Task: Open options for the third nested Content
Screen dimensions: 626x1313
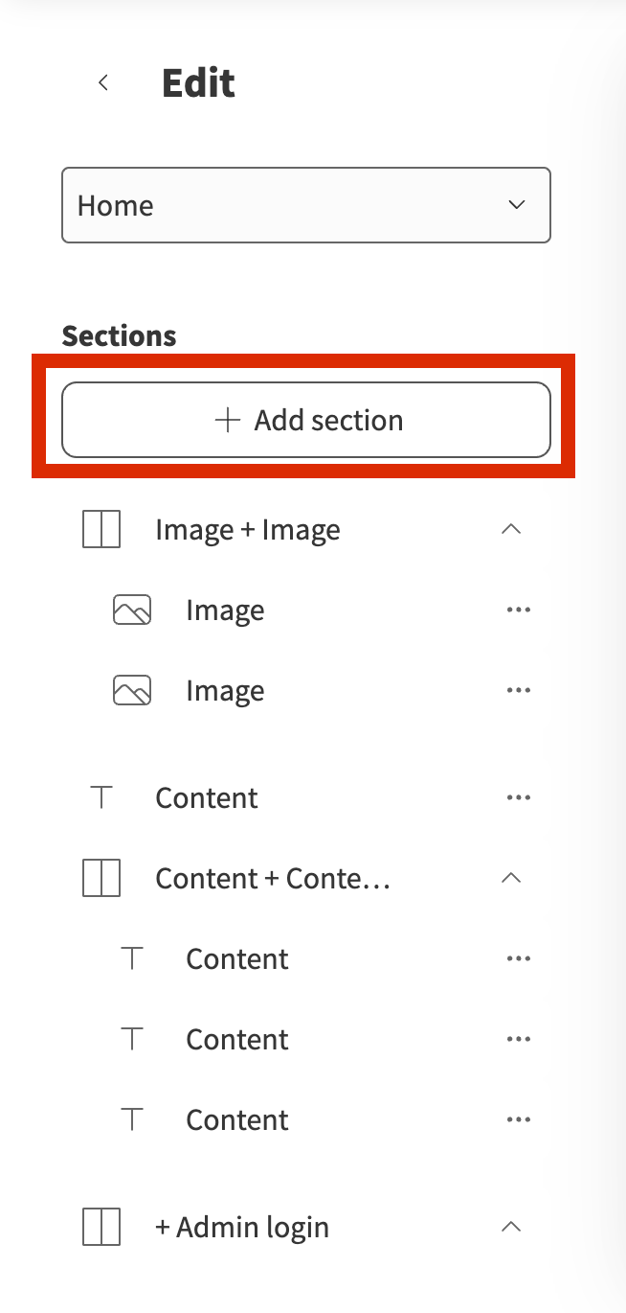Action: tap(518, 1119)
